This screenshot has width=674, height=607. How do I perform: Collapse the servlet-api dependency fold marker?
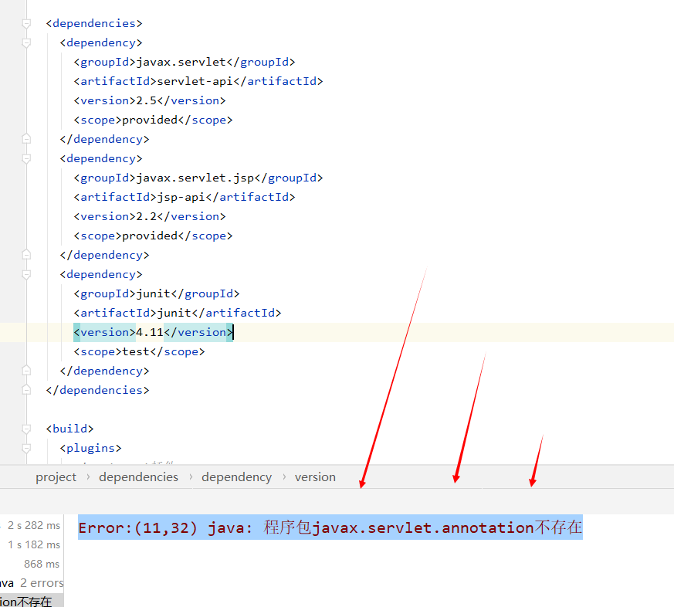point(26,43)
